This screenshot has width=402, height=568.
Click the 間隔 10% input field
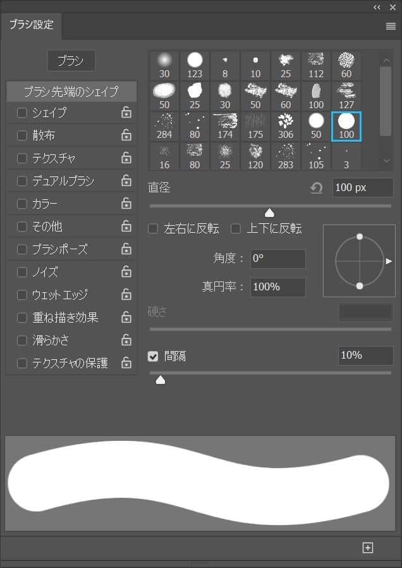coord(365,355)
